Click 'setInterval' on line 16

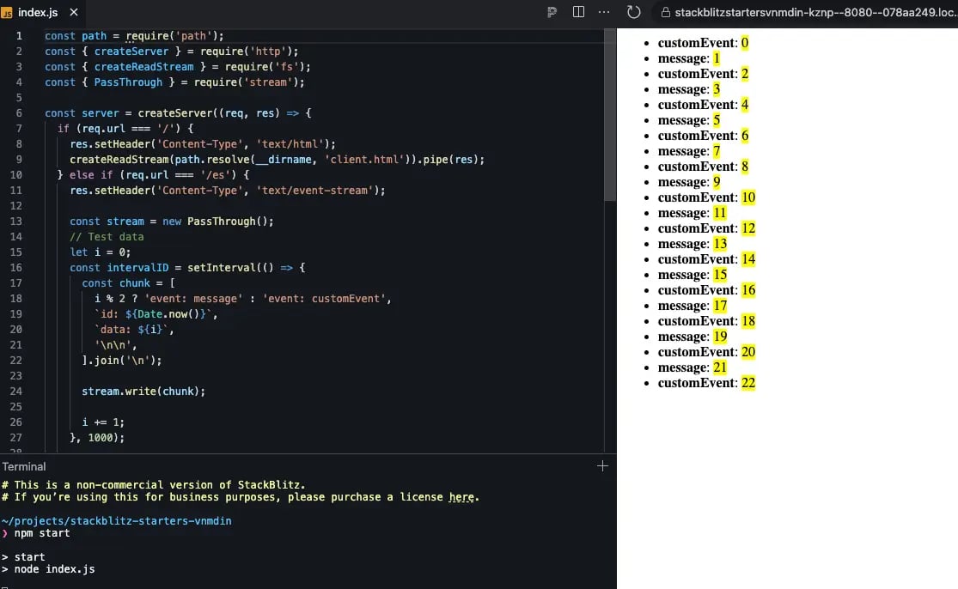[x=221, y=267]
